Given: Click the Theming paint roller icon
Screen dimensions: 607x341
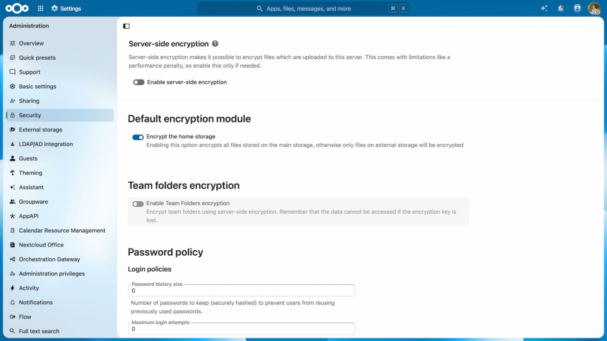Looking at the screenshot, I should (x=12, y=173).
